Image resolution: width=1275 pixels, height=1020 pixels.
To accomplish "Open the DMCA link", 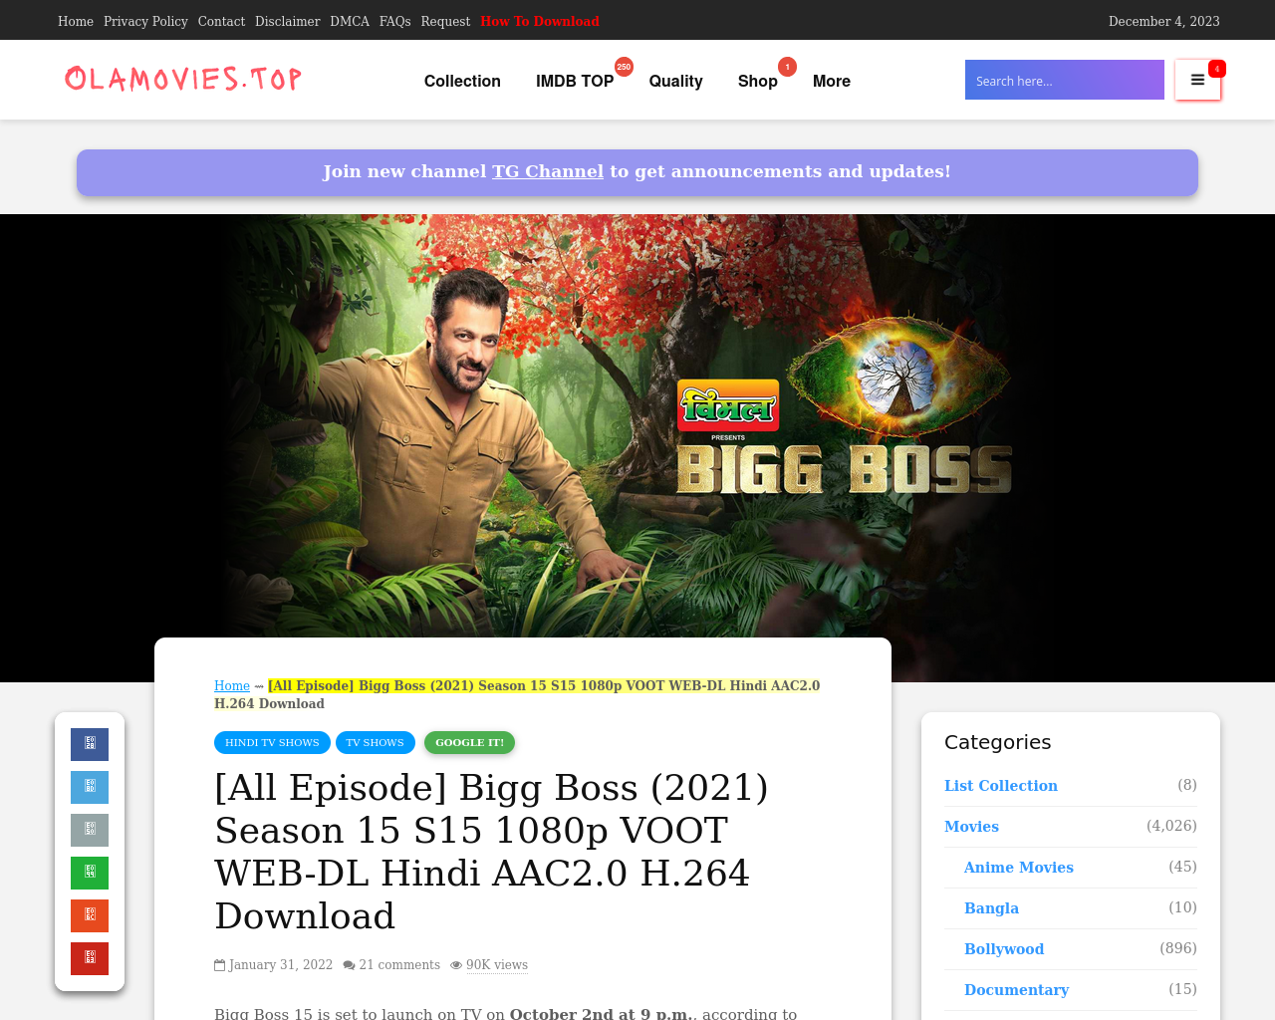I will [x=350, y=21].
